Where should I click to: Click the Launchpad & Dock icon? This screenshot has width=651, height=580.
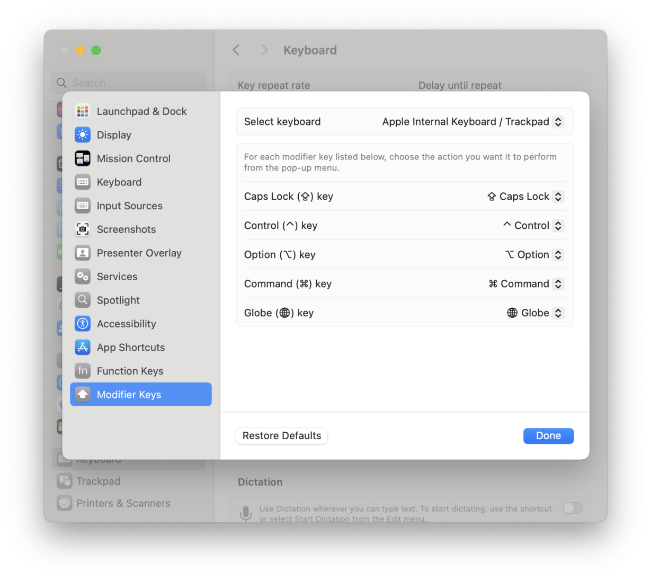(x=83, y=111)
